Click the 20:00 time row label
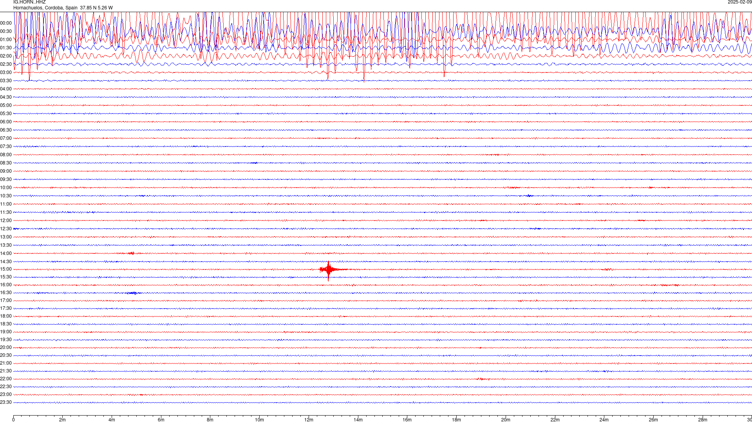 click(x=6, y=347)
